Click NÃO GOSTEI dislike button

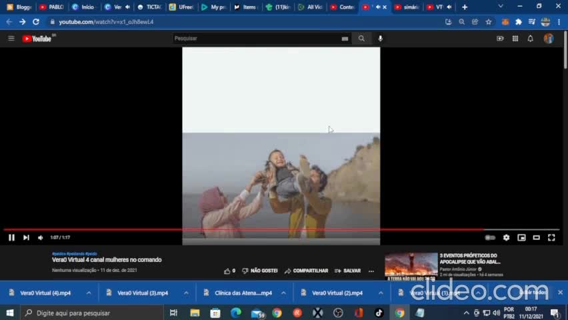click(x=260, y=271)
